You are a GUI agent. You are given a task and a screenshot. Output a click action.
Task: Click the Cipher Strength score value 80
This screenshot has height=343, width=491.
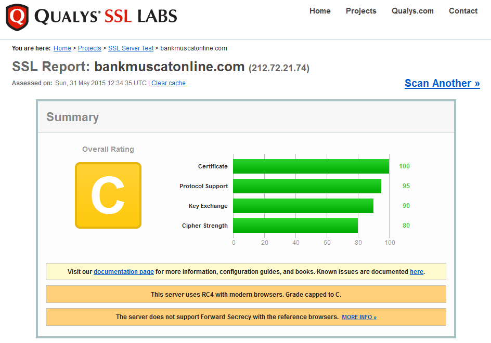point(406,226)
